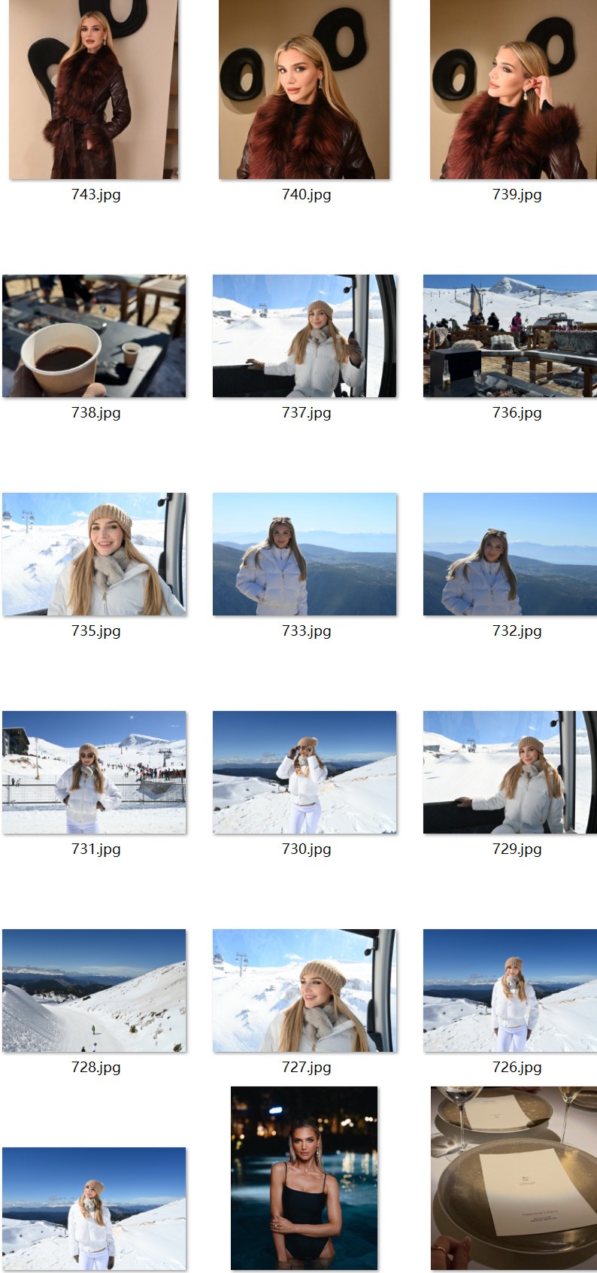Select the dinner menu card thumbnail
This screenshot has height=1273, width=597.
click(514, 1178)
